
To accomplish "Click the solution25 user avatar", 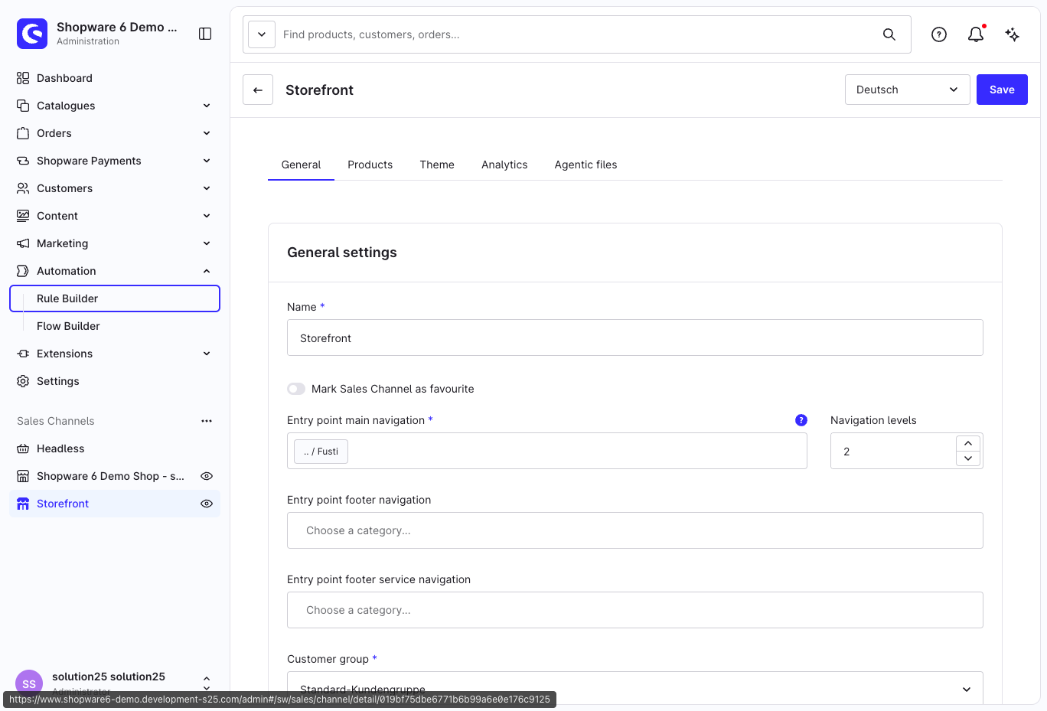I will pyautogui.click(x=29, y=683).
